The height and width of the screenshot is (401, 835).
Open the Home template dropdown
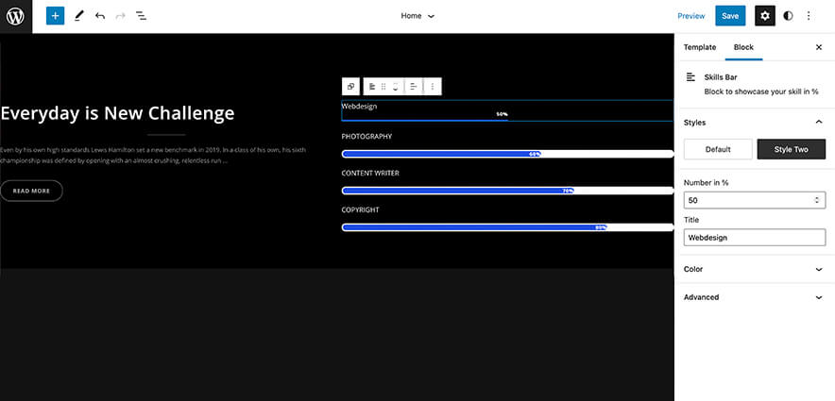tap(417, 16)
